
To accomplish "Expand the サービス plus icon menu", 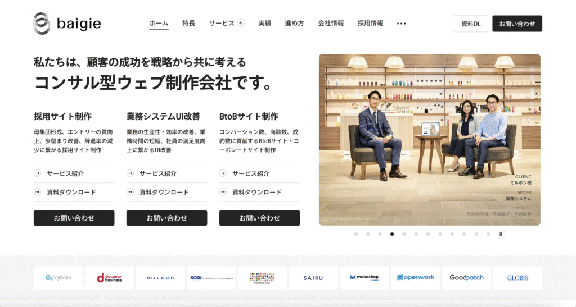I will point(241,23).
